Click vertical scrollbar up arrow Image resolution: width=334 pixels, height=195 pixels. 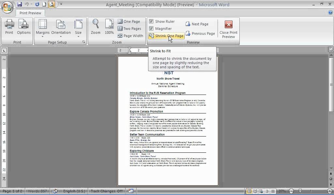[331, 55]
